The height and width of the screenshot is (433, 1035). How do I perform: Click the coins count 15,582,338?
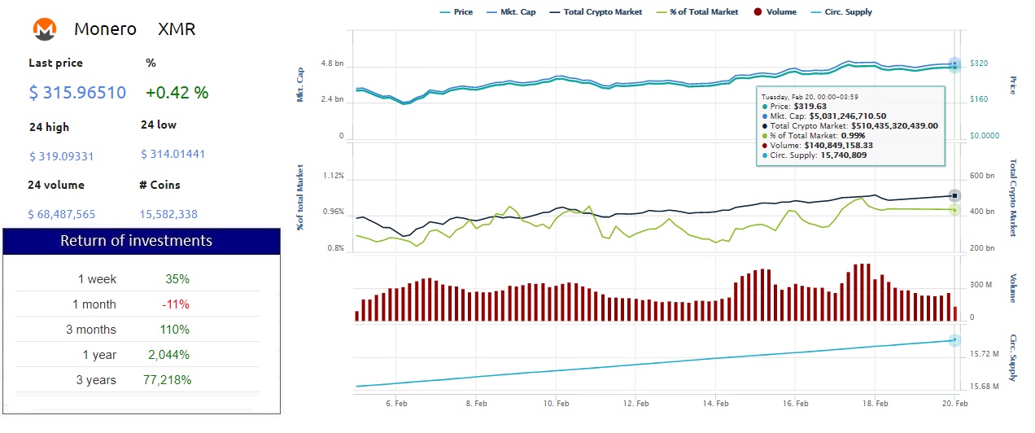click(169, 214)
